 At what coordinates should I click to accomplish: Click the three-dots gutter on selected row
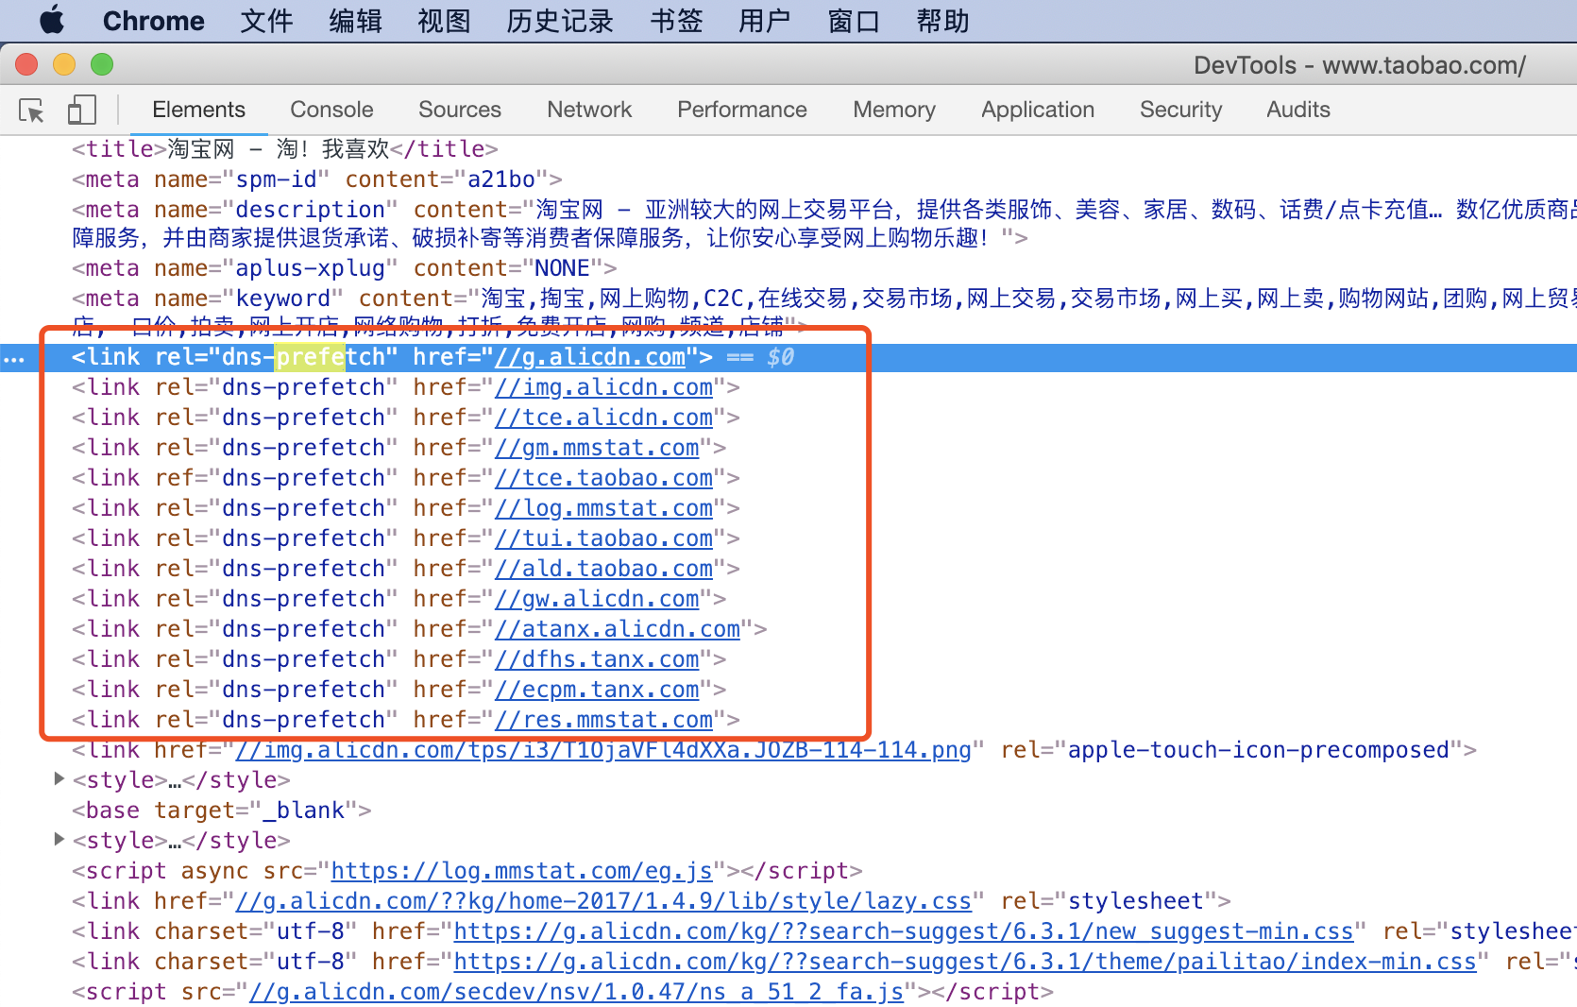pyautogui.click(x=14, y=358)
